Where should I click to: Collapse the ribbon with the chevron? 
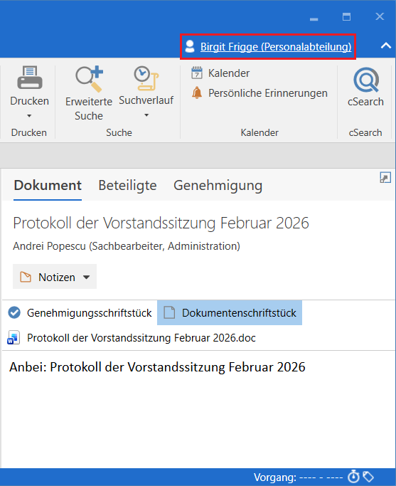coord(386,46)
